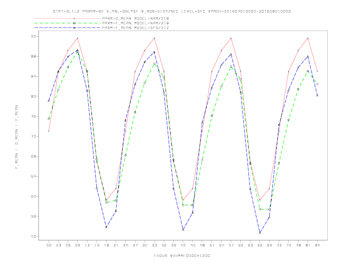The width and height of the screenshot is (346, 267).
Task: Click x-axis tick label 69
Action: coord(270,245)
